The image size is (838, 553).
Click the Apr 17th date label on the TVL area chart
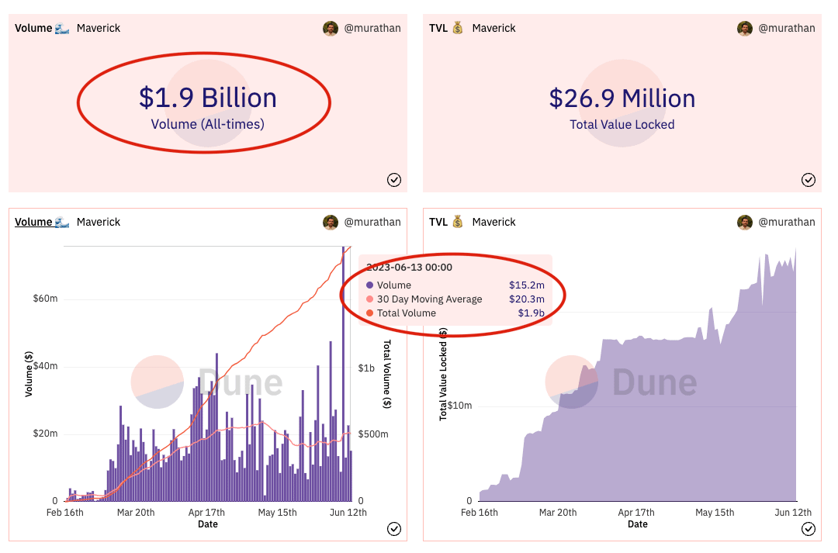tap(636, 513)
